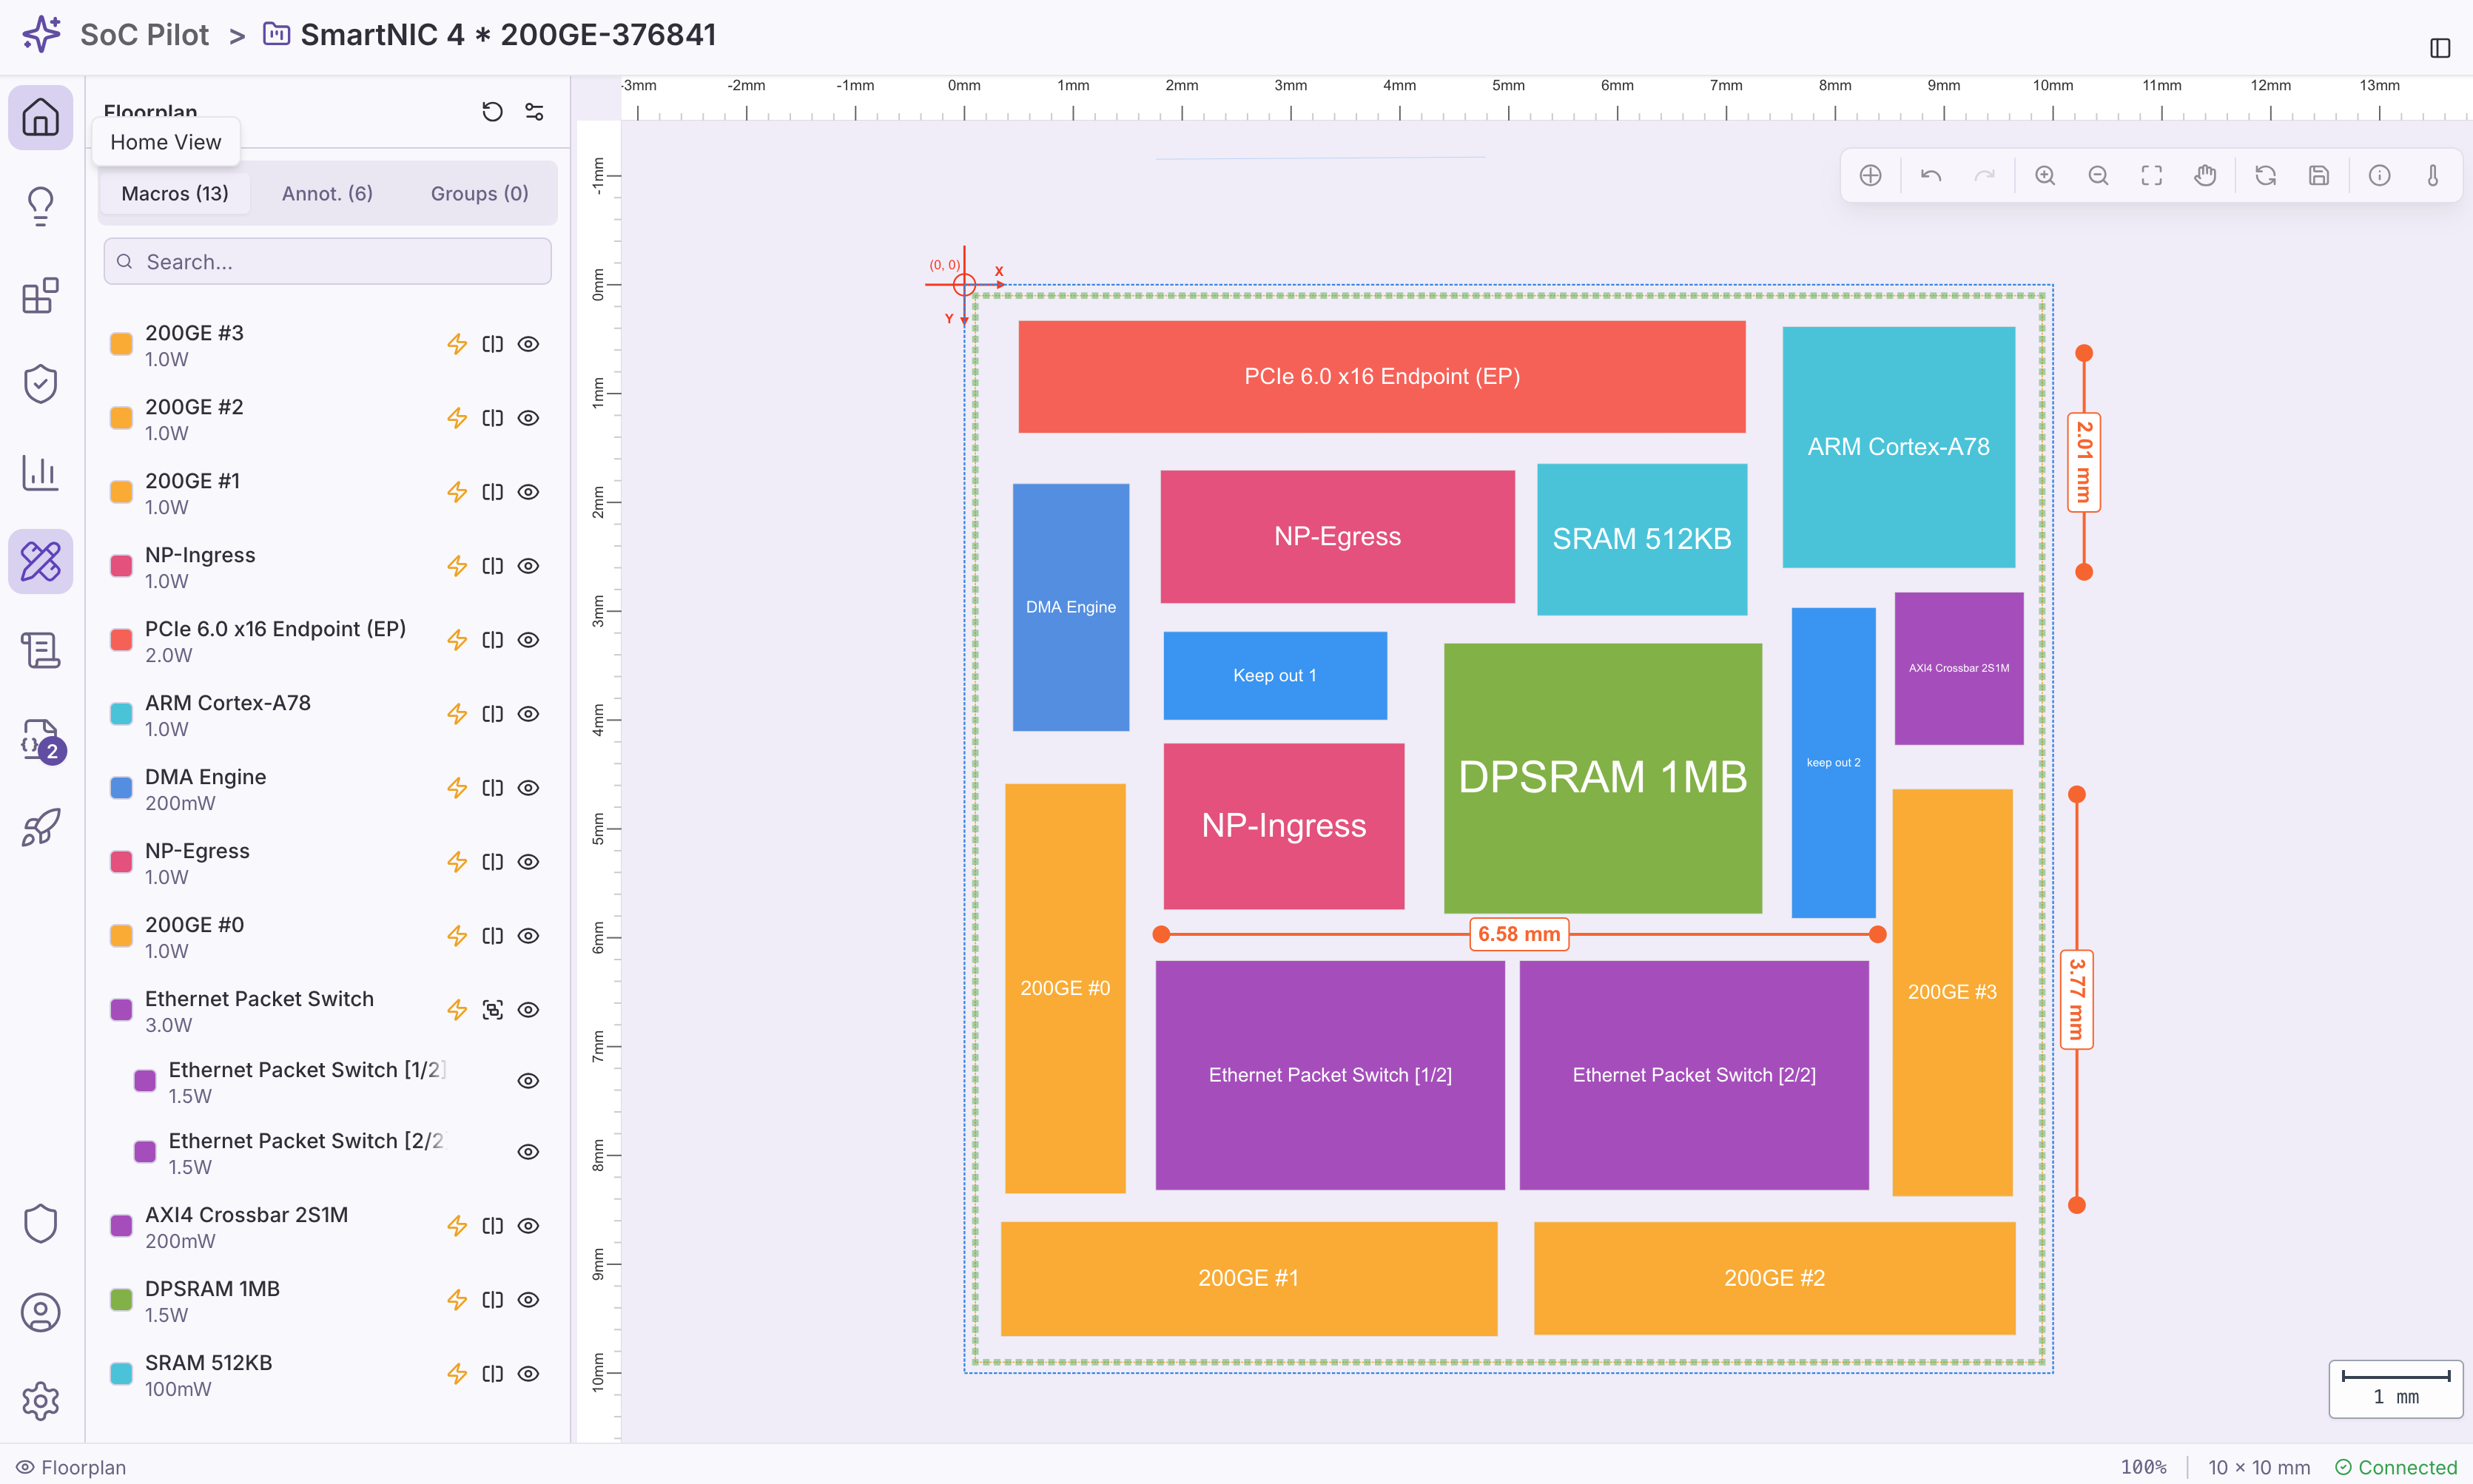
Task: Toggle visibility of Ethernet Packet Switch [1/2]
Action: point(528,1080)
